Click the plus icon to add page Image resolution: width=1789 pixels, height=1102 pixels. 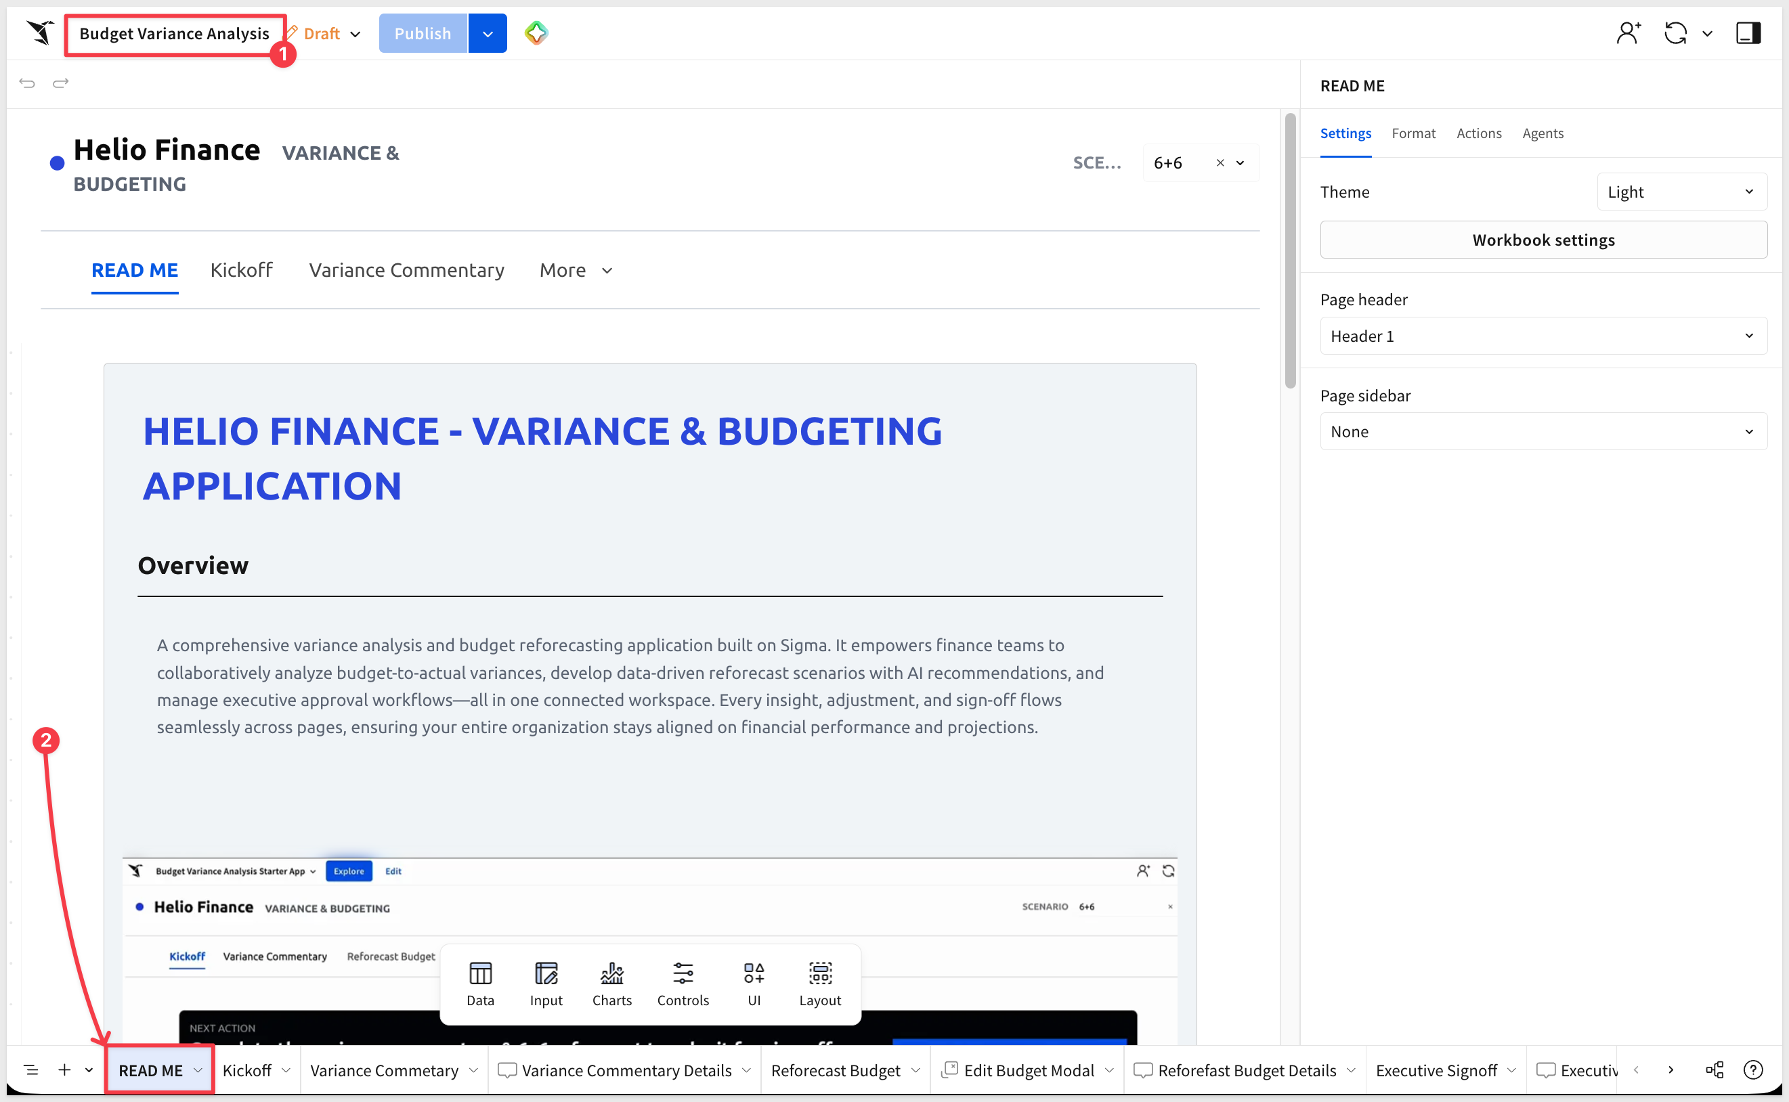pos(65,1070)
